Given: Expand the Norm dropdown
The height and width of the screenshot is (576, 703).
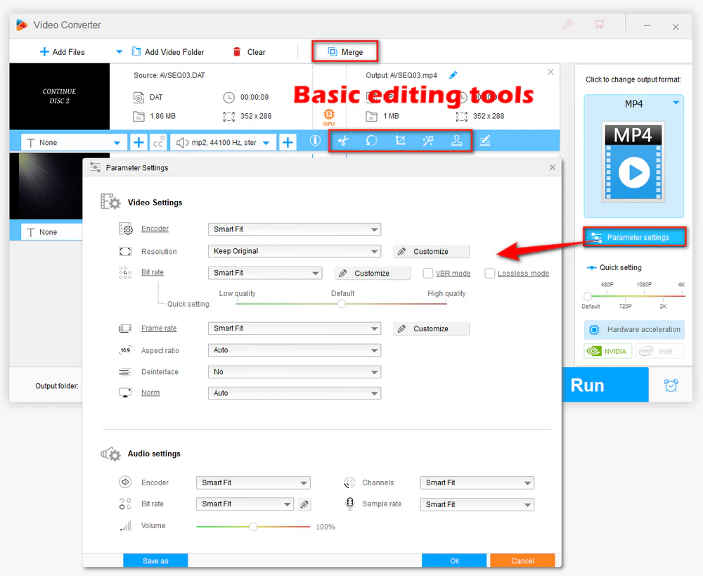Looking at the screenshot, I should [x=295, y=393].
